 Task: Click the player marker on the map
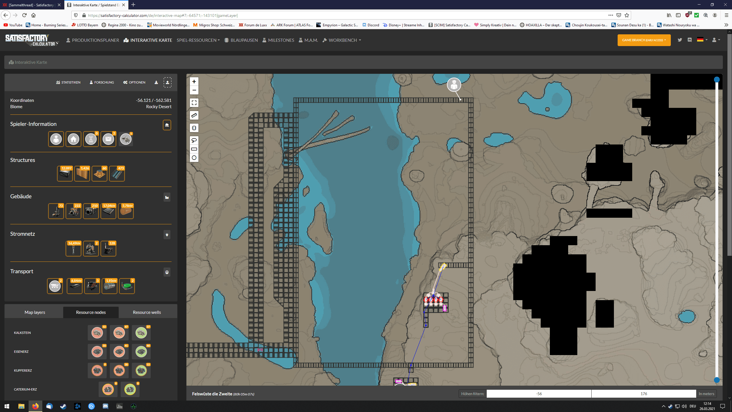pyautogui.click(x=454, y=85)
